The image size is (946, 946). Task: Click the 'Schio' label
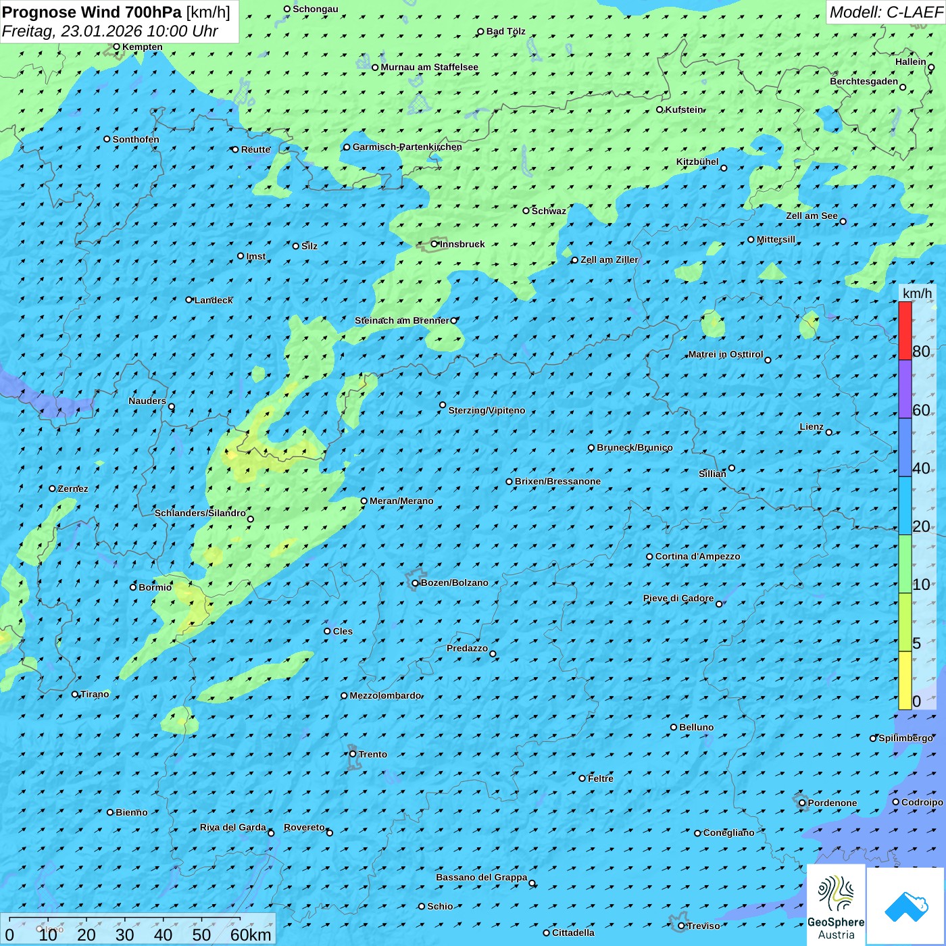440,906
